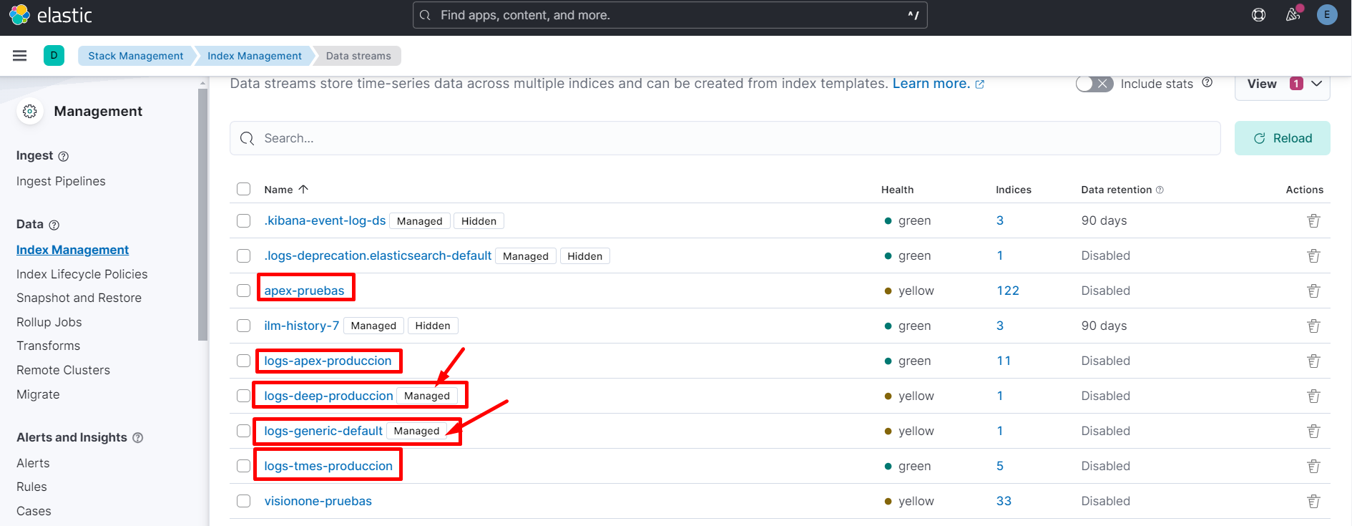Delete the apex-pruebas data stream
The image size is (1352, 526).
pyautogui.click(x=1313, y=291)
